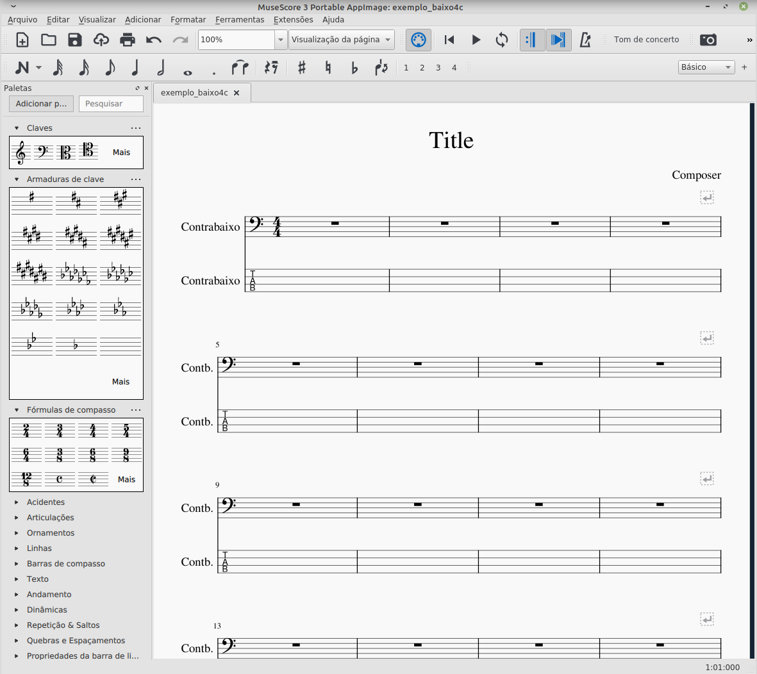Toggle loop playback
757x674 pixels.
point(502,40)
